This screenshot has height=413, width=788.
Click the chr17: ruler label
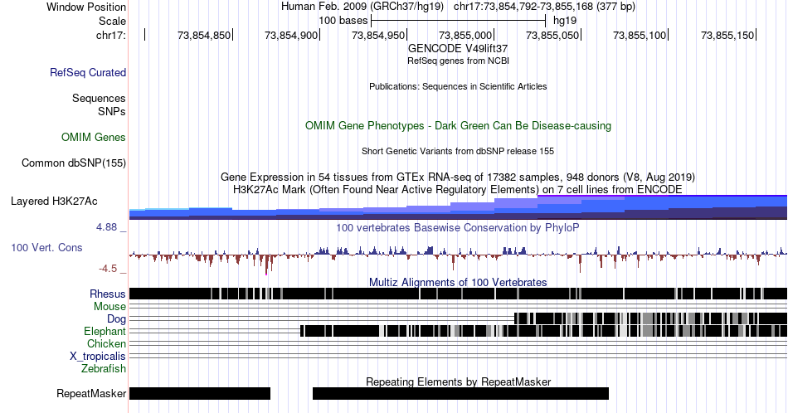coord(111,35)
